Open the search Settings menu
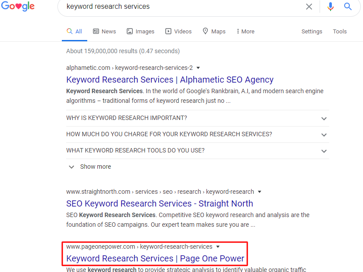The height and width of the screenshot is (272, 363). [x=312, y=31]
